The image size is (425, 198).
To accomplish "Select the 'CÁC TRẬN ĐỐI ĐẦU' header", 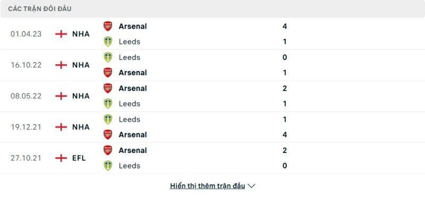I will (40, 9).
